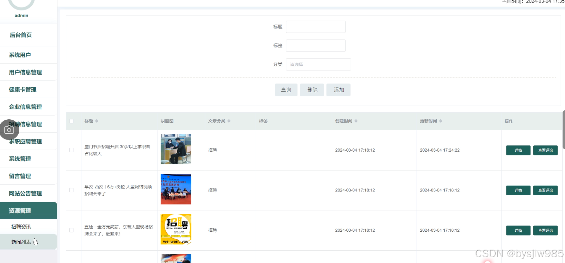The width and height of the screenshot is (565, 263).
Task: Check the row for 五险一金万元高薪
Action: tap(71, 230)
